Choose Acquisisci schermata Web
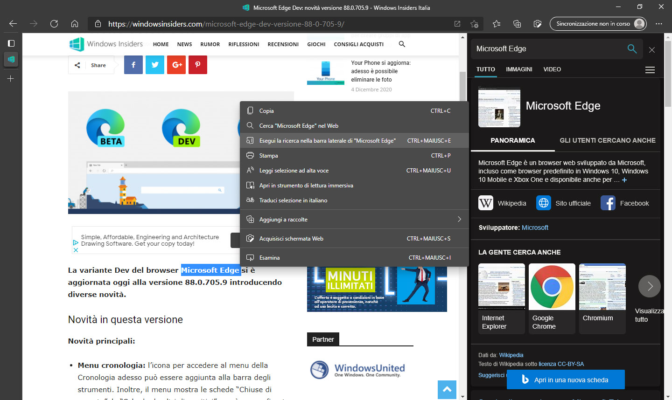Viewport: 672px width, 400px height. tap(354, 239)
